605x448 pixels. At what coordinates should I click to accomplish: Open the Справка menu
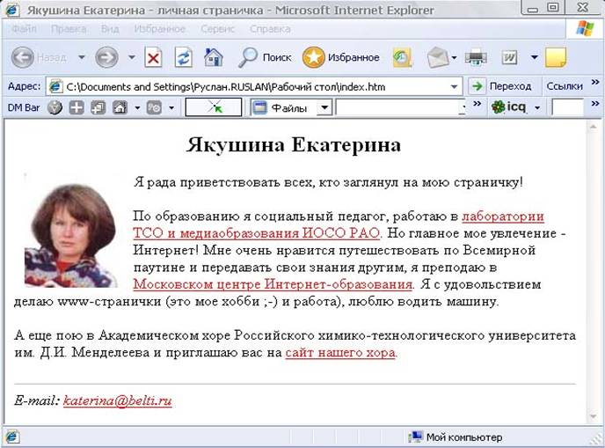270,29
